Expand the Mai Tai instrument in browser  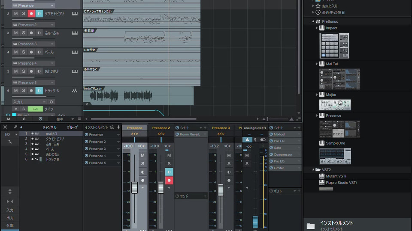(317, 64)
